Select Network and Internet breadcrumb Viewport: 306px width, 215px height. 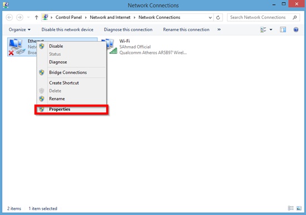click(x=110, y=17)
